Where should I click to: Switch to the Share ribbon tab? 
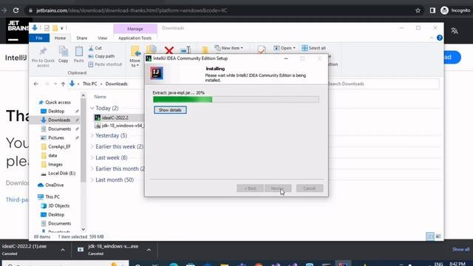(82, 38)
